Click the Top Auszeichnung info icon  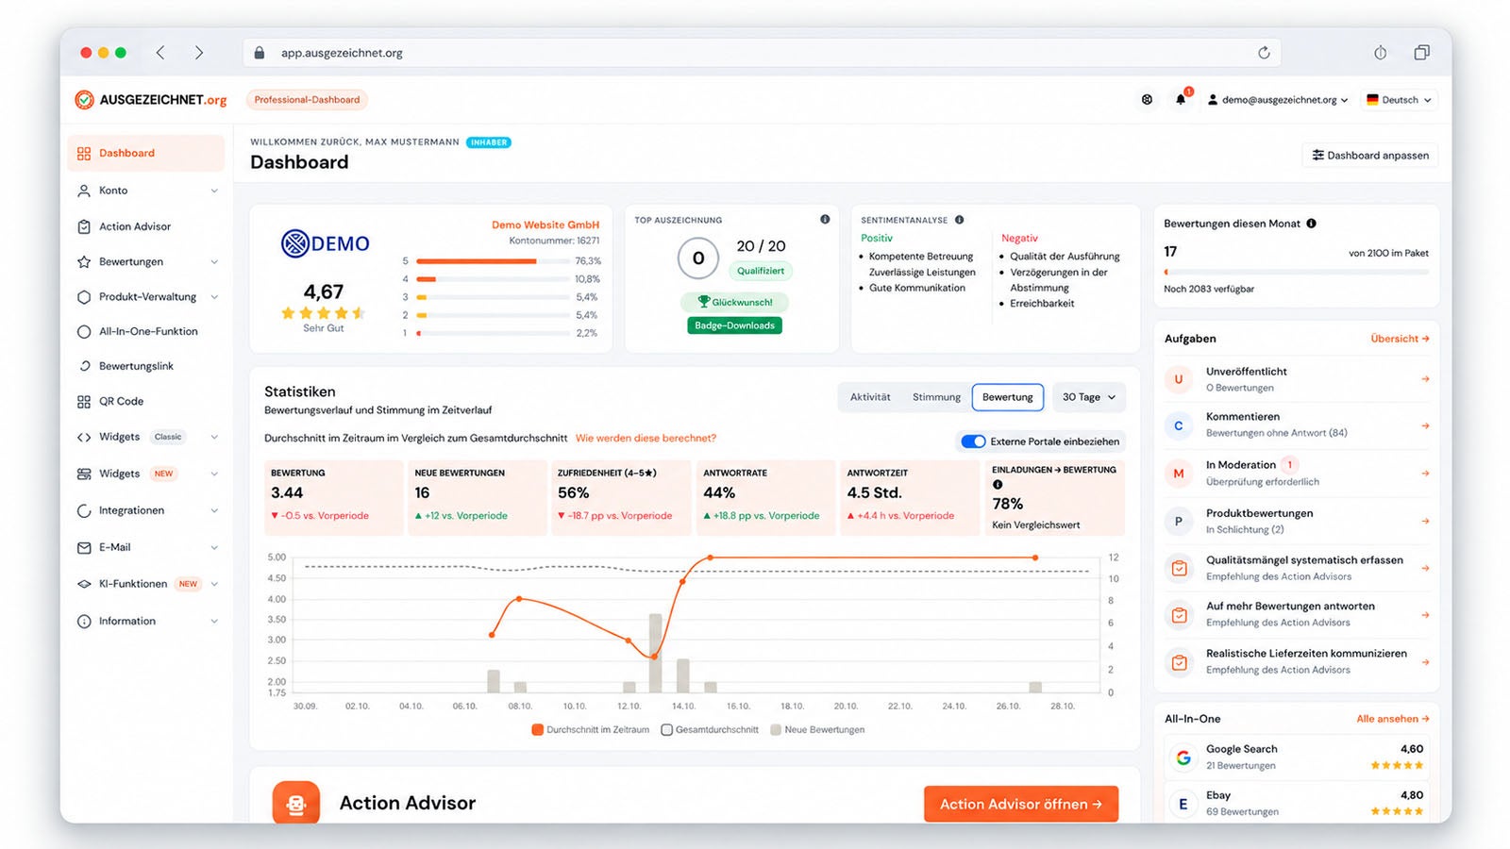coord(825,219)
